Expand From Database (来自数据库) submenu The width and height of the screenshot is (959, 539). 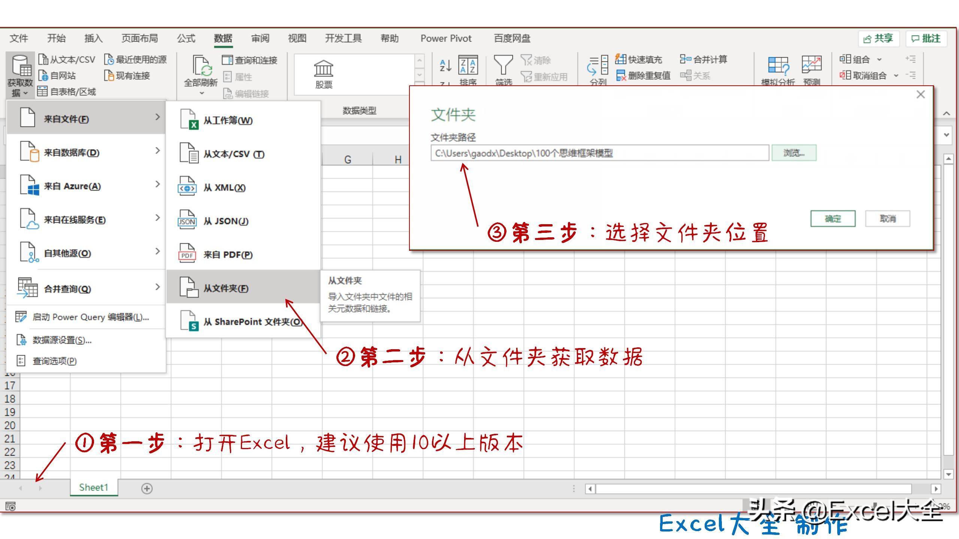[x=86, y=152]
